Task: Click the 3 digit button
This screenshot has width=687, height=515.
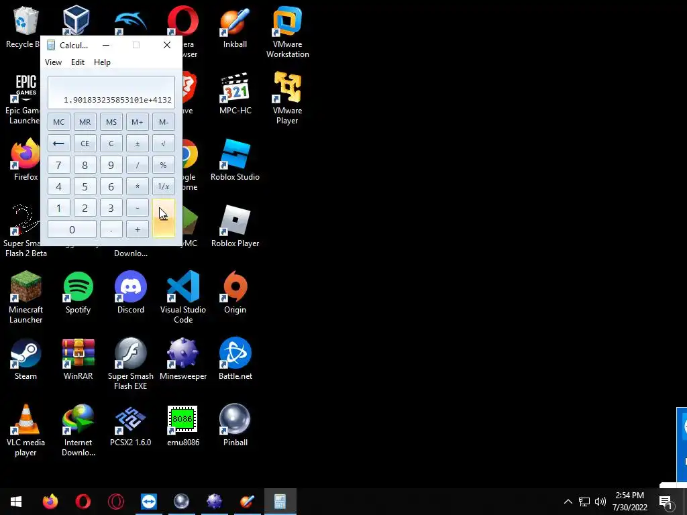Action: click(111, 208)
